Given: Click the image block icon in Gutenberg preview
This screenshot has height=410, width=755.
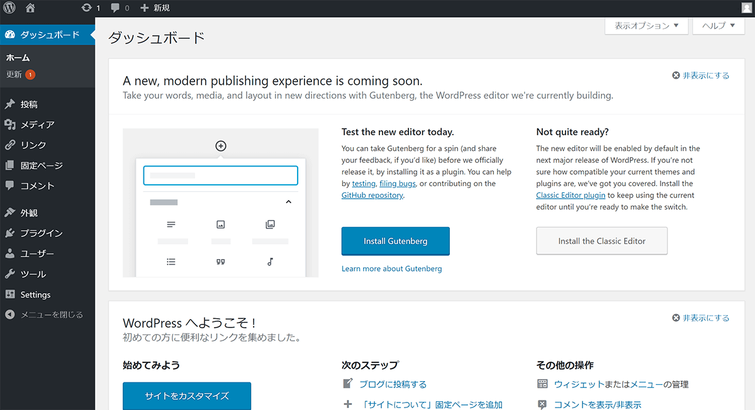Looking at the screenshot, I should click(x=221, y=224).
